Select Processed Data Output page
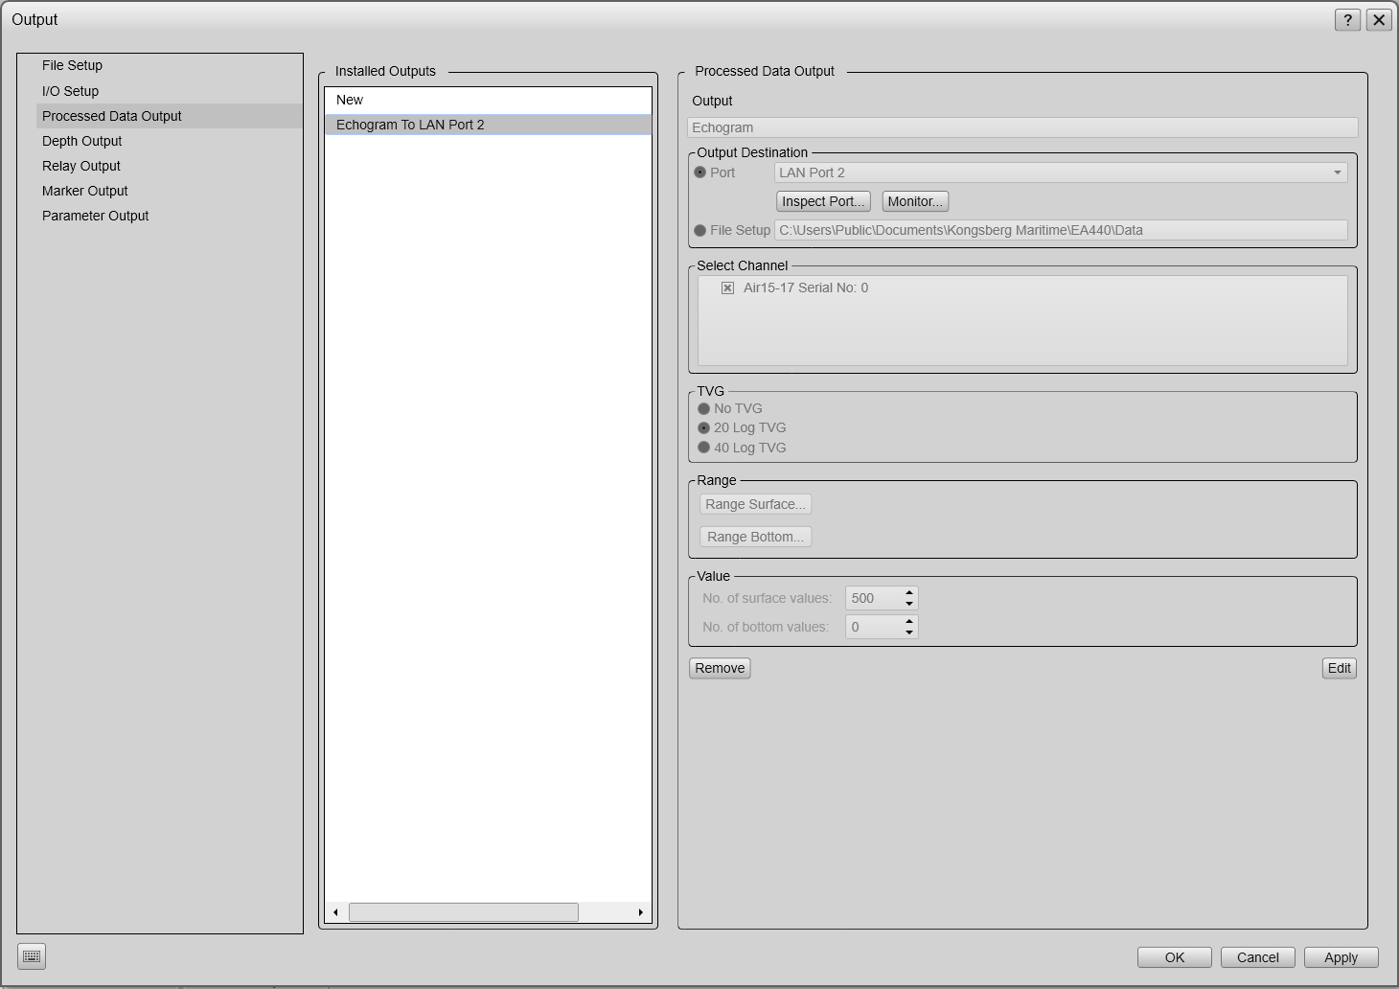 point(170,116)
